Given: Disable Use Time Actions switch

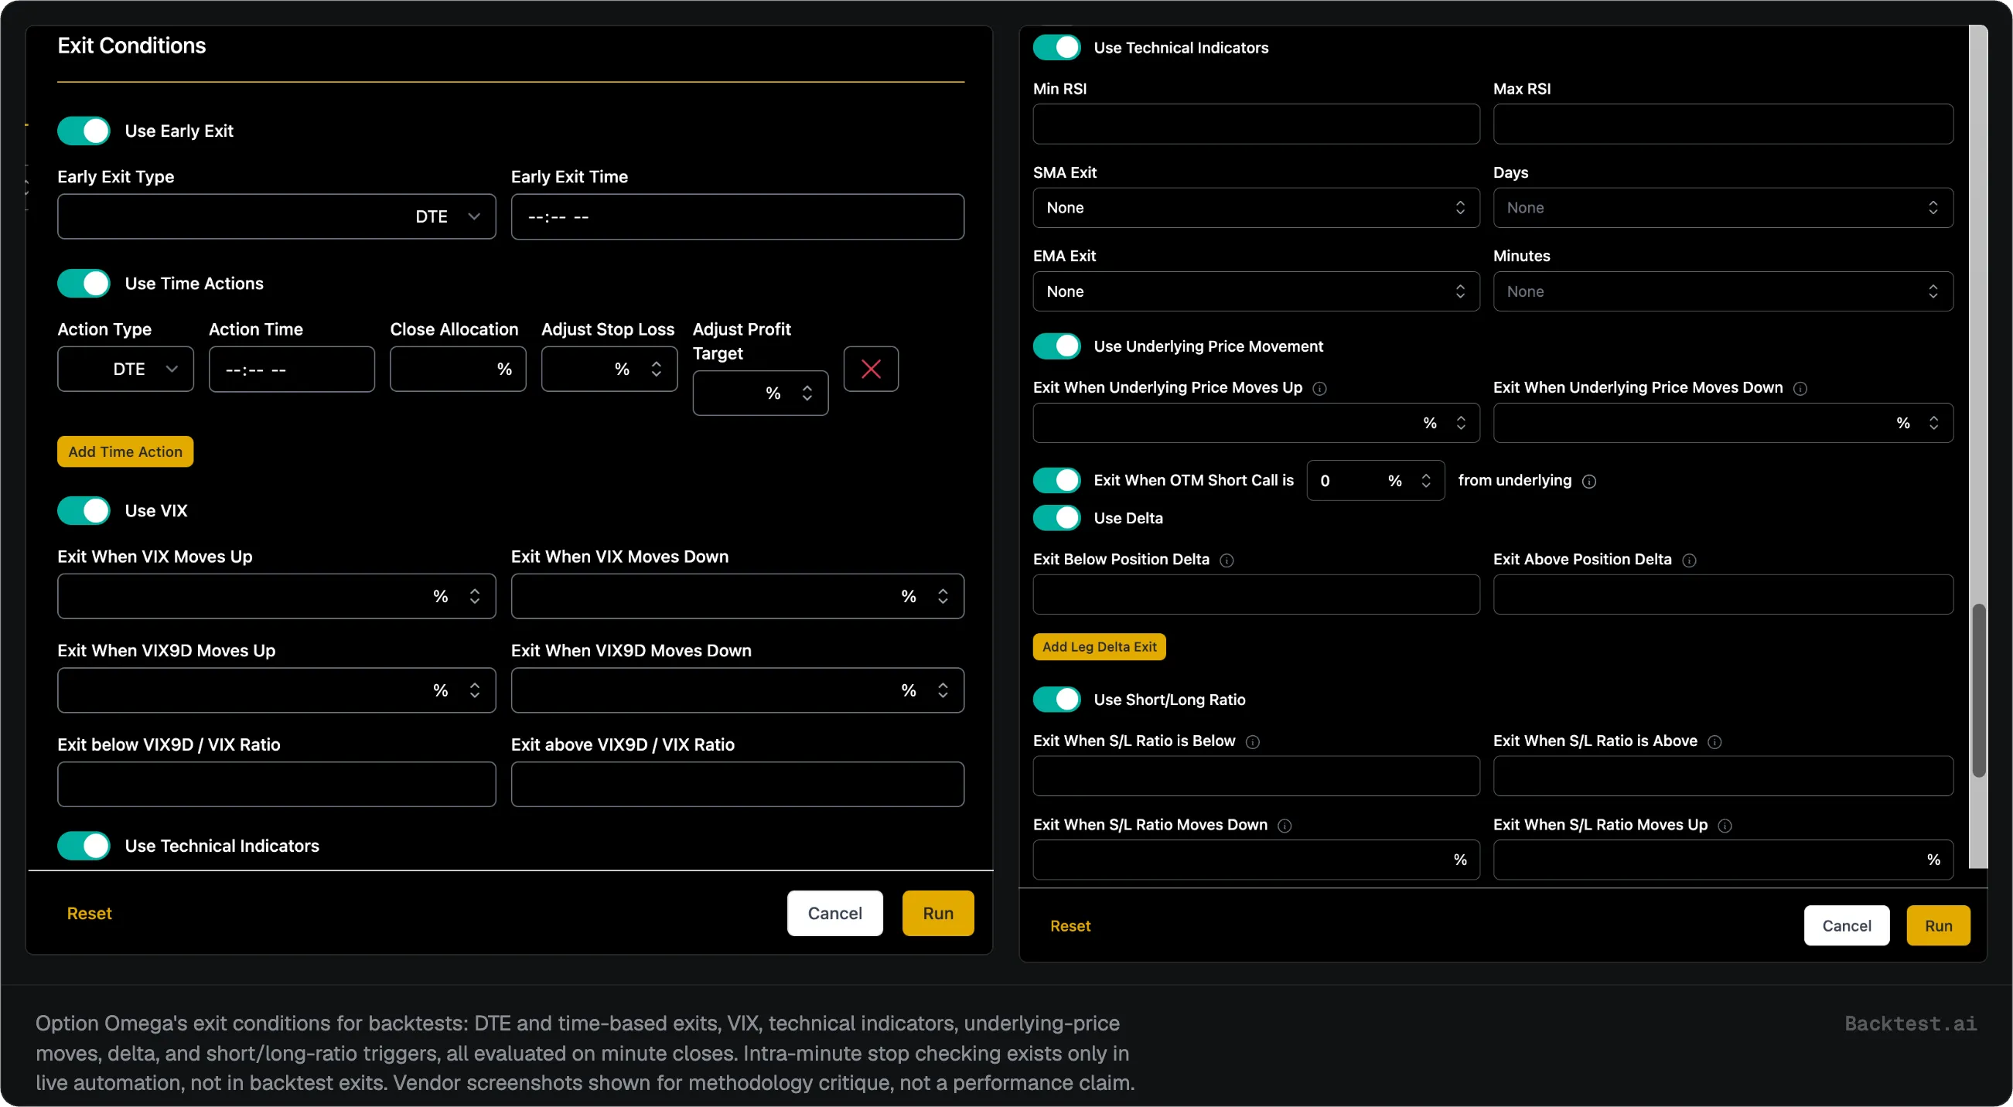Looking at the screenshot, I should tap(84, 283).
